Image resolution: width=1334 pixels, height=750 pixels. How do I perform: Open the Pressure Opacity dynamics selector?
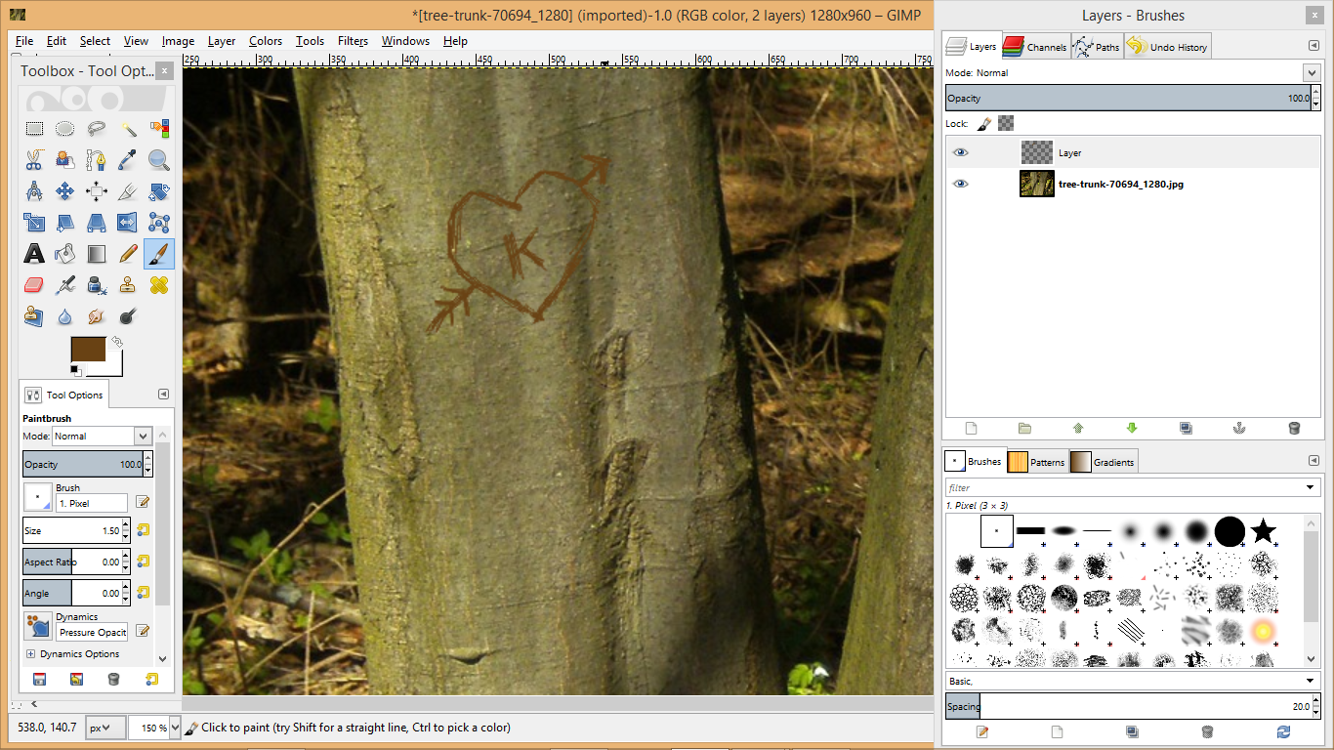[38, 625]
